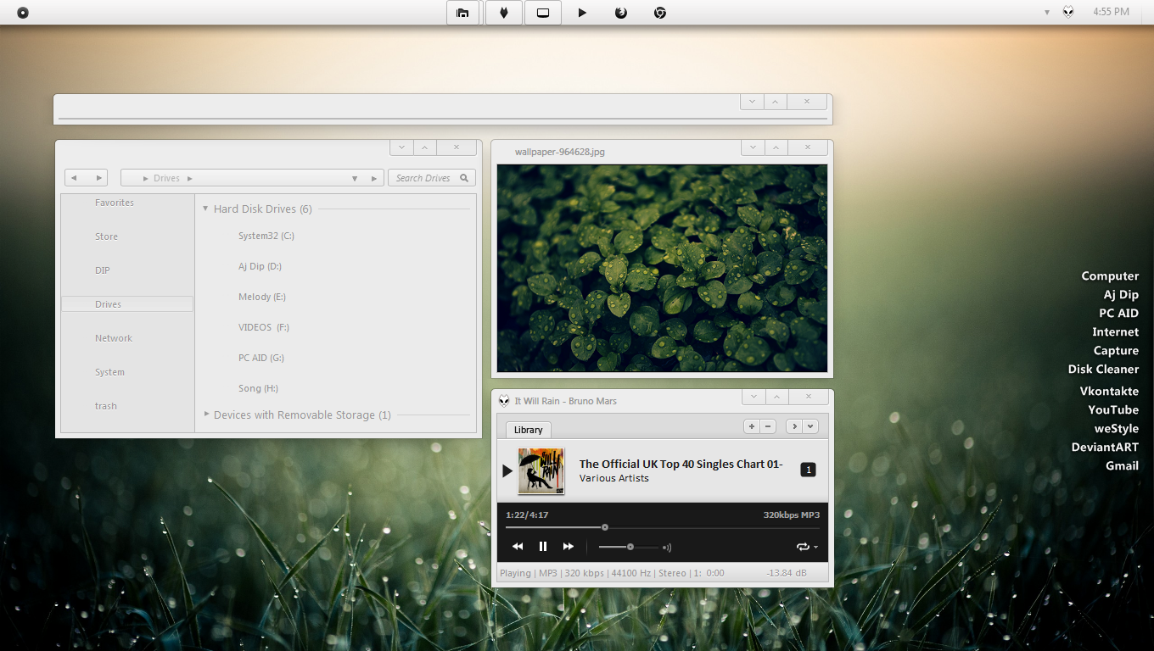Click alien icon in player title bar

(x=504, y=401)
